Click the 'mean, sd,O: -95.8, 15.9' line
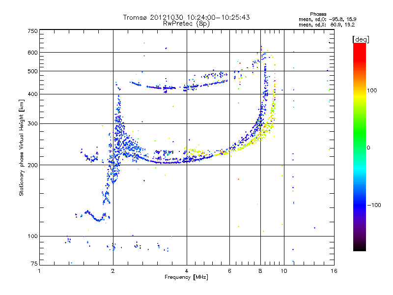Screen dimensions: 393x295 [x=327, y=19]
